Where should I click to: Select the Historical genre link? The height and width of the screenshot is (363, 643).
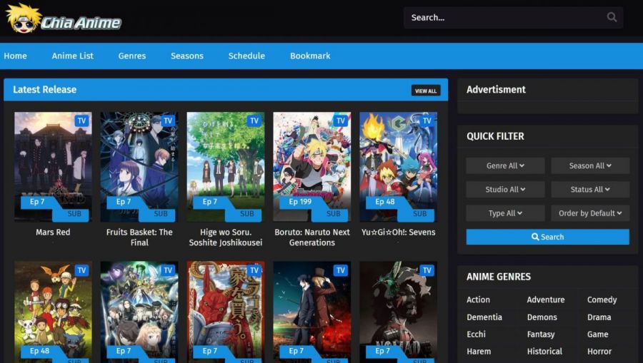tap(544, 352)
